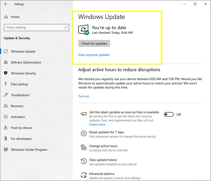The height and width of the screenshot is (181, 211).
Task: Close the Settings window
Action: click(x=205, y=4)
